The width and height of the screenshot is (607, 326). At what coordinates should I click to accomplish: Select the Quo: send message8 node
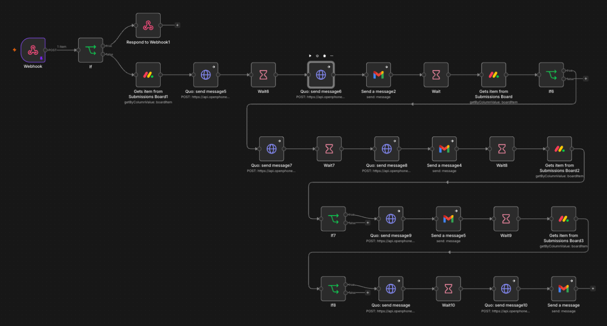click(387, 149)
